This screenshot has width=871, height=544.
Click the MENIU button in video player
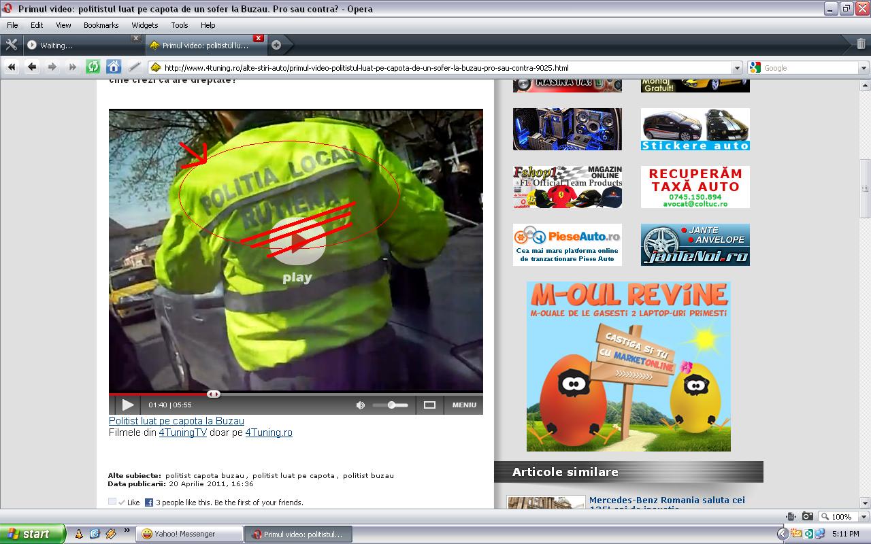[464, 405]
